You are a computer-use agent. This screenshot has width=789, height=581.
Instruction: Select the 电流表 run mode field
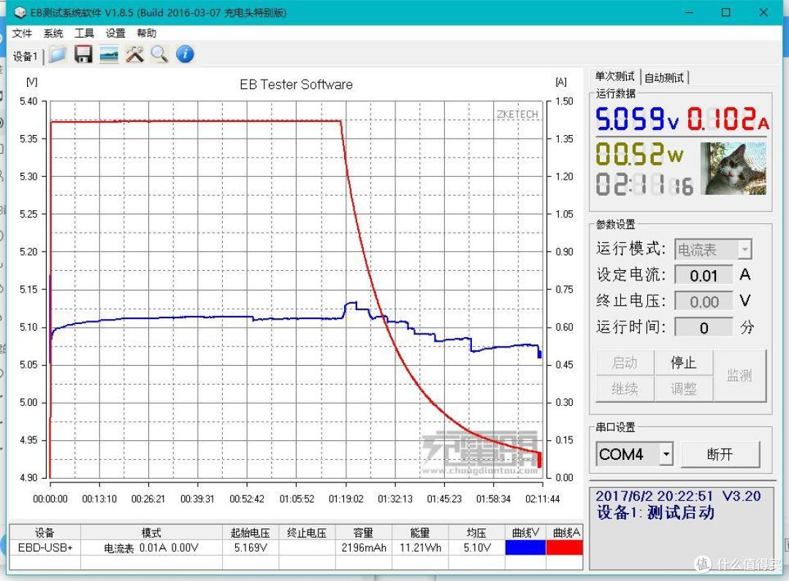point(706,249)
